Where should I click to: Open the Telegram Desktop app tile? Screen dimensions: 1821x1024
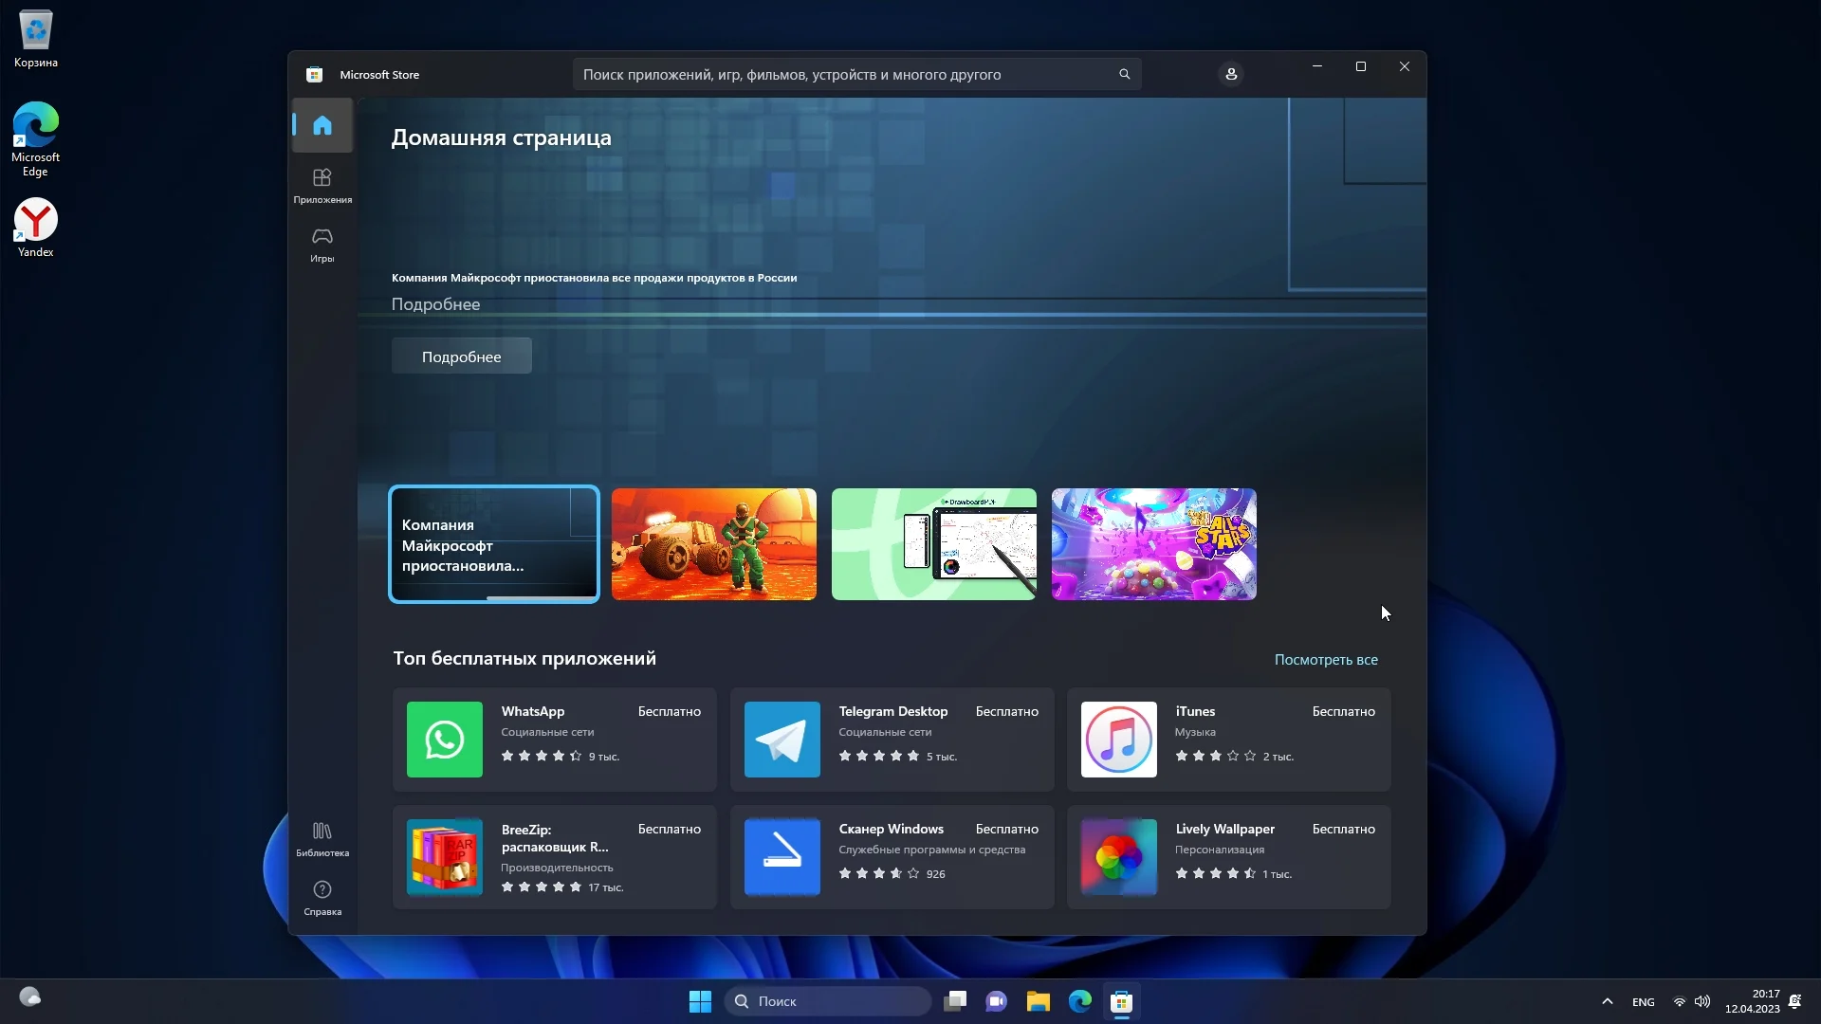tap(892, 740)
